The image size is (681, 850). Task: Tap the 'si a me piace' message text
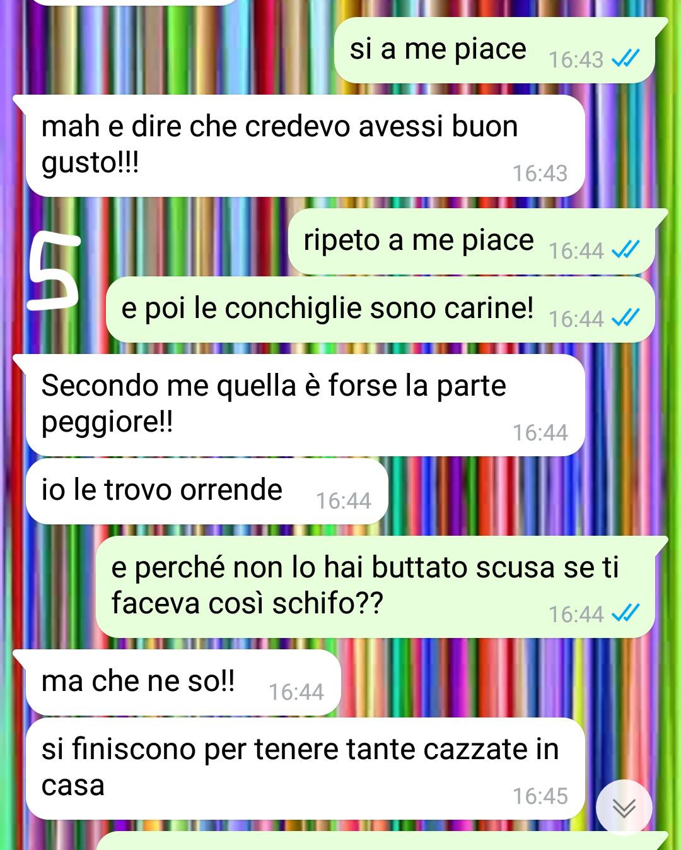[438, 49]
